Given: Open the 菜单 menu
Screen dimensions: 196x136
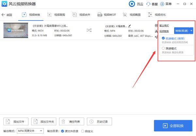Looking at the screenshot, I should pyautogui.click(x=166, y=4).
